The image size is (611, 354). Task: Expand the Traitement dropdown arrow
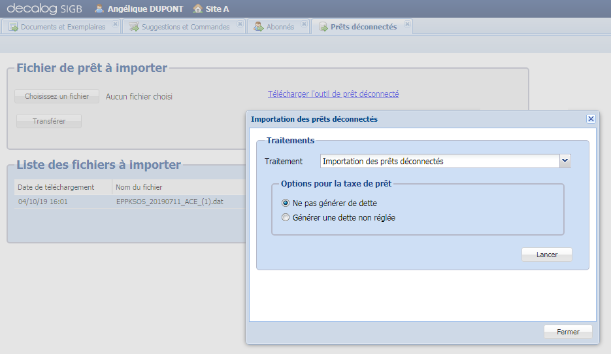565,161
